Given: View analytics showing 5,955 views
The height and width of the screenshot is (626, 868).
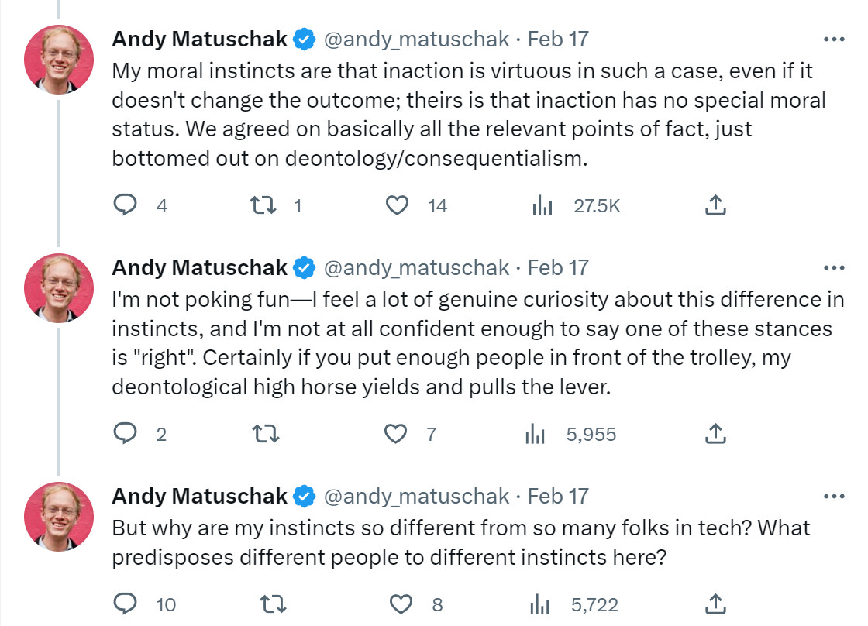Looking at the screenshot, I should 536,434.
